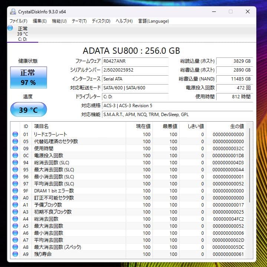Click total host reads value 3829 GB
This screenshot has width=267, height=267.
(235, 61)
